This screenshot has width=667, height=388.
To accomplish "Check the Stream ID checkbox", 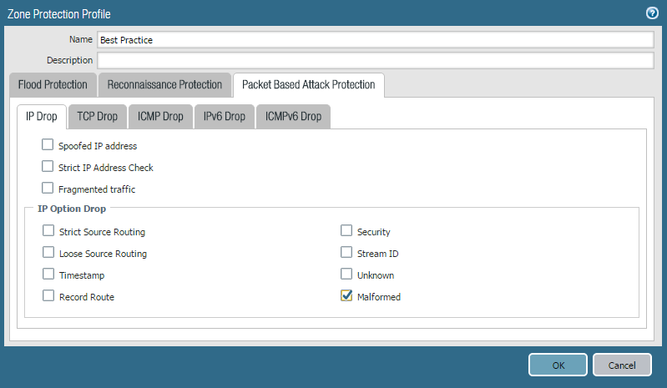I will pyautogui.click(x=346, y=253).
